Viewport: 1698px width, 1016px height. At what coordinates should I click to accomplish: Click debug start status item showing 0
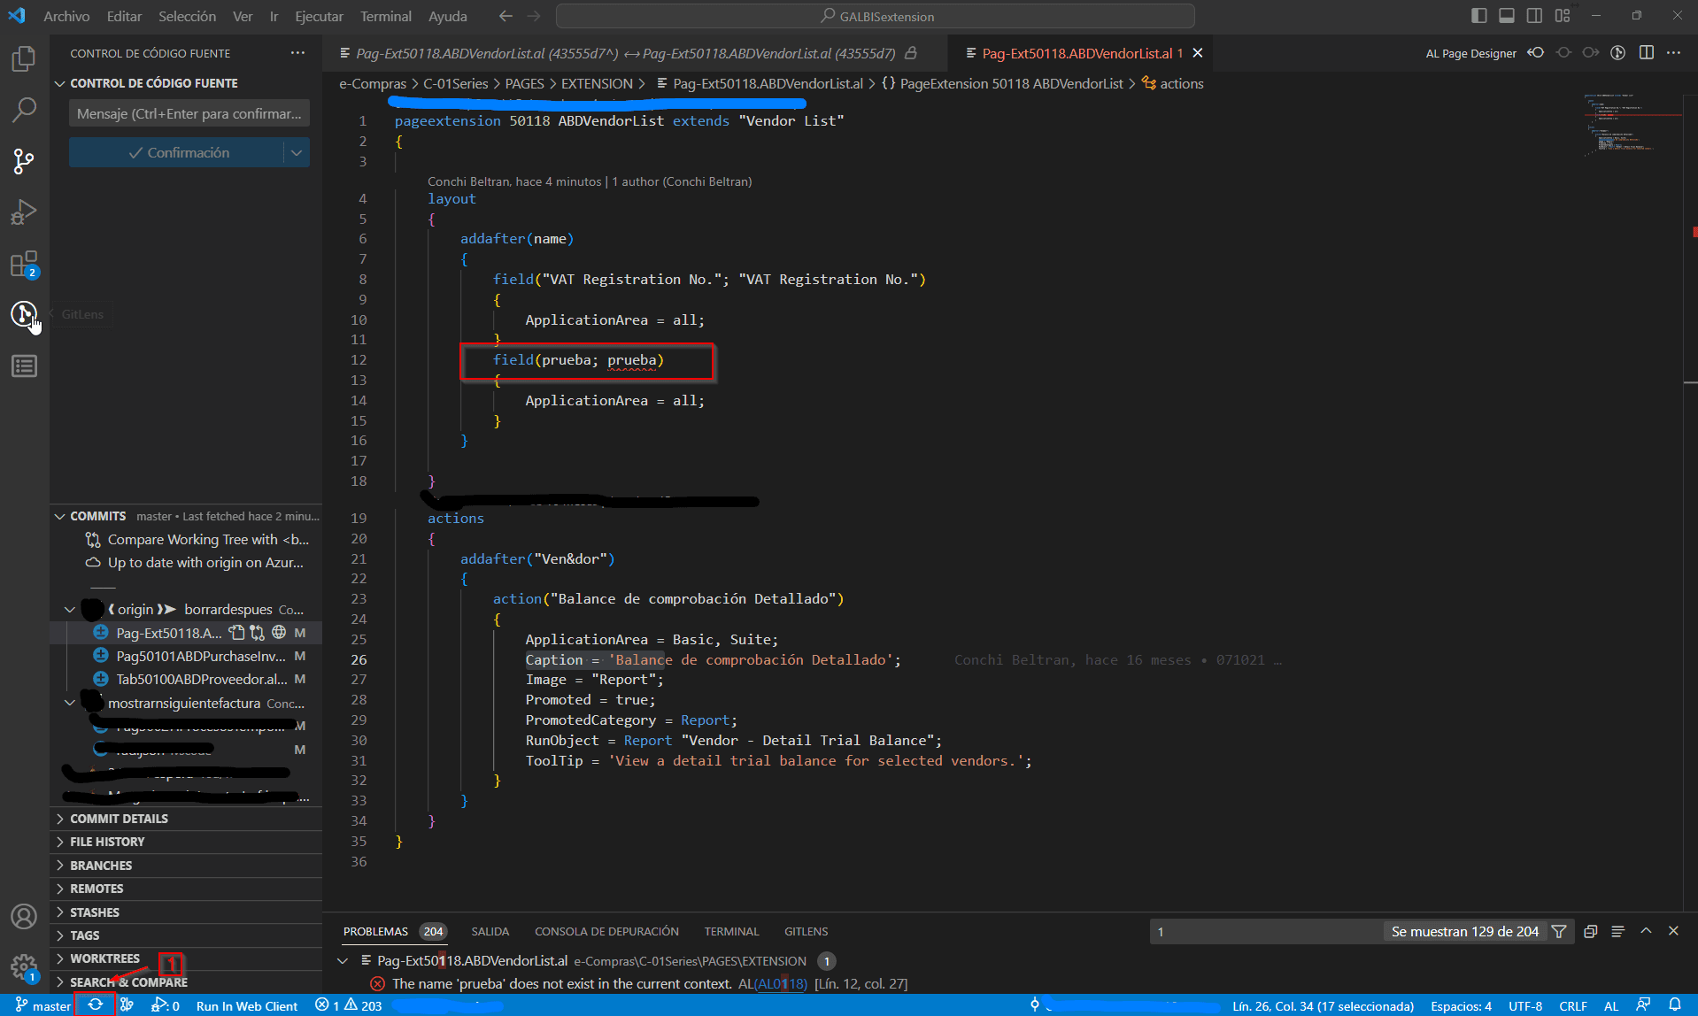(x=166, y=1005)
